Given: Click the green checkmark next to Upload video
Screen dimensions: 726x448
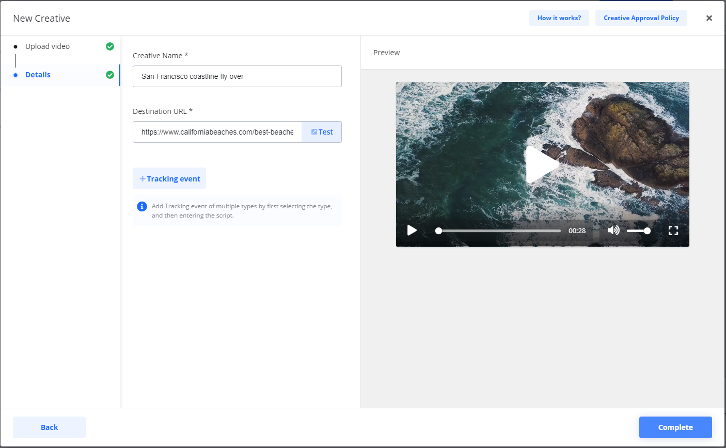Looking at the screenshot, I should click(110, 46).
